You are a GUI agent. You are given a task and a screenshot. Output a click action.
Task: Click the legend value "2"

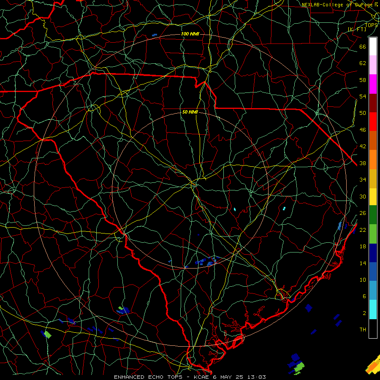click(x=364, y=313)
